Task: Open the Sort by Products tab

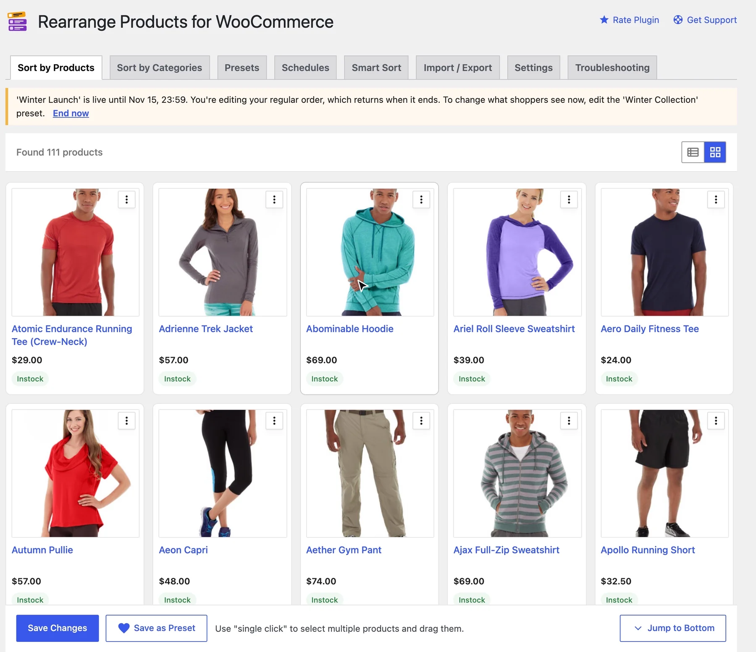Action: 56,68
